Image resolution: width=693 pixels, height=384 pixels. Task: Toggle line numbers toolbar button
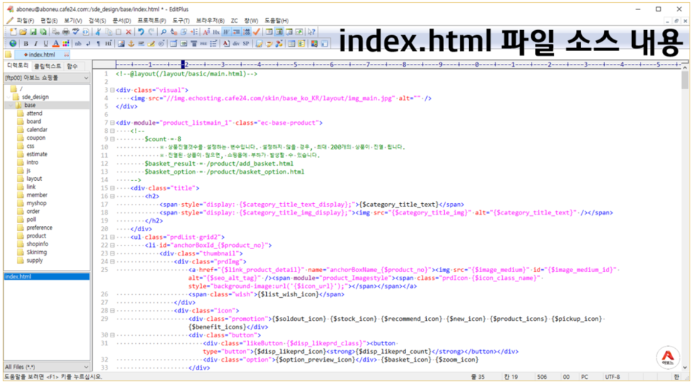coord(247,32)
